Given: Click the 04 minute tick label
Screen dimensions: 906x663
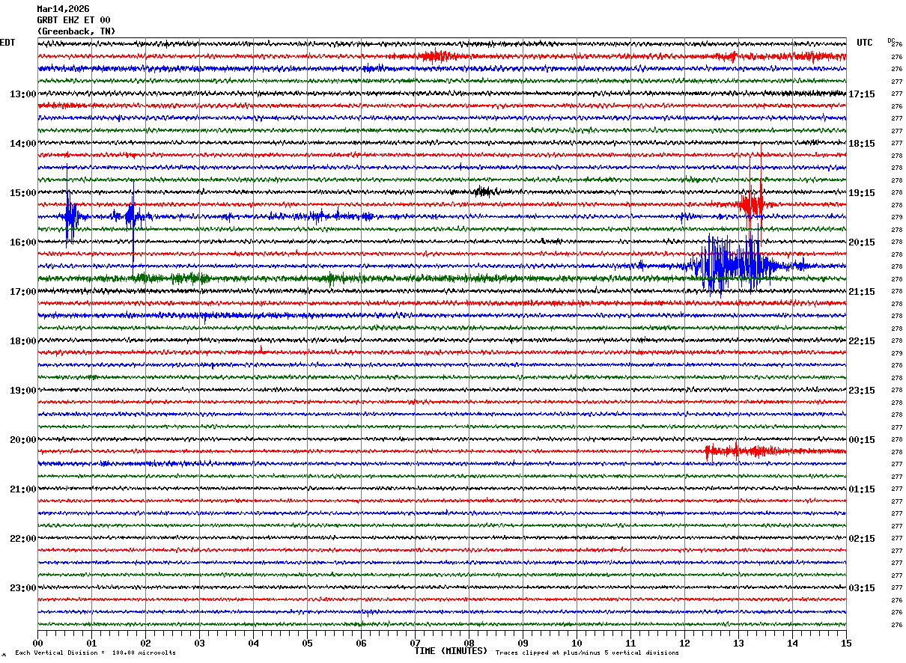Looking at the screenshot, I should [253, 643].
